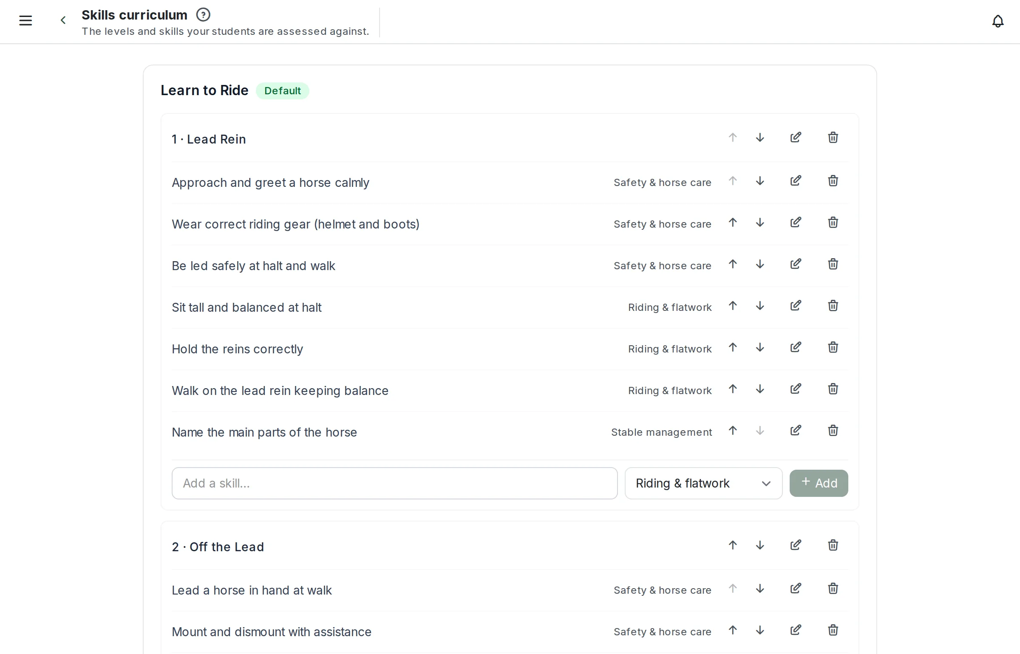Move 'Be led safely at halt and walk' down
The height and width of the screenshot is (654, 1020).
click(760, 264)
